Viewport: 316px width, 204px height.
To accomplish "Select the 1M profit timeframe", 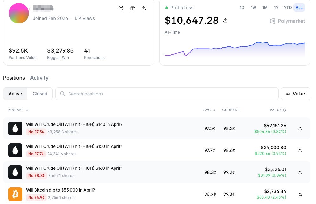I will pos(265,8).
